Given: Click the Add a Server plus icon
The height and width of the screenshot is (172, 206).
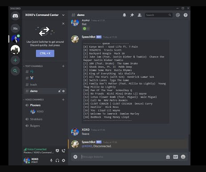Looking at the screenshot, I should pyautogui.click(x=15, y=60).
